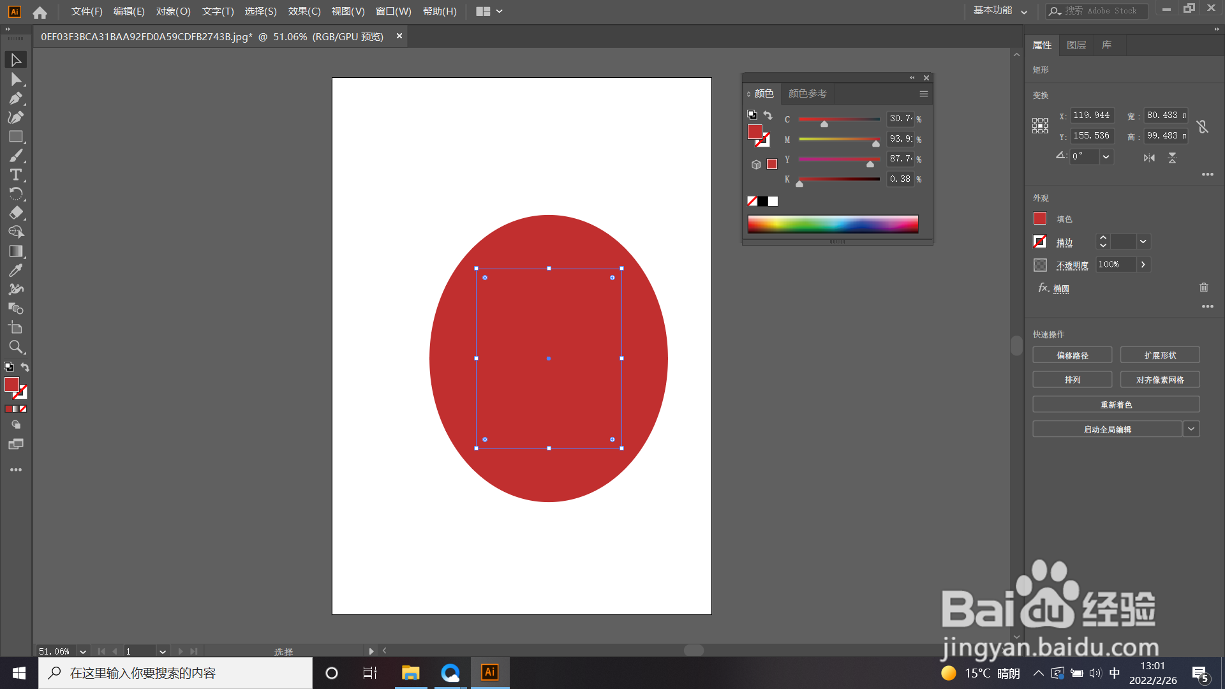Select the Rectangle tool

[x=16, y=137]
